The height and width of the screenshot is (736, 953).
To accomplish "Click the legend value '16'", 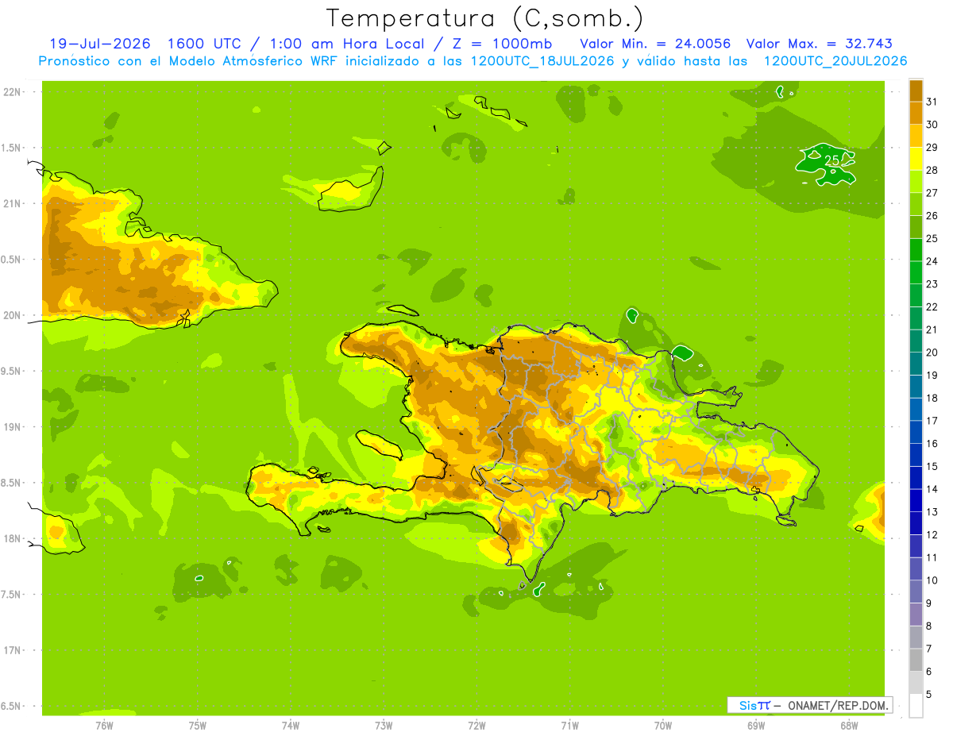I will [932, 444].
